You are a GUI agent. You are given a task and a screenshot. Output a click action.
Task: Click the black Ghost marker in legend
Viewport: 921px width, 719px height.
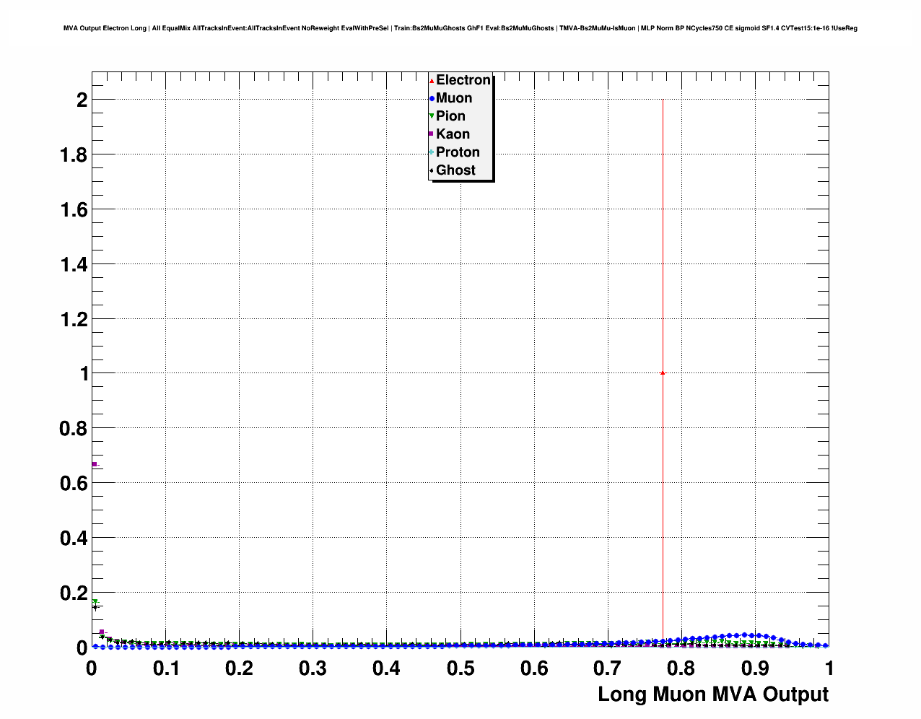point(432,170)
